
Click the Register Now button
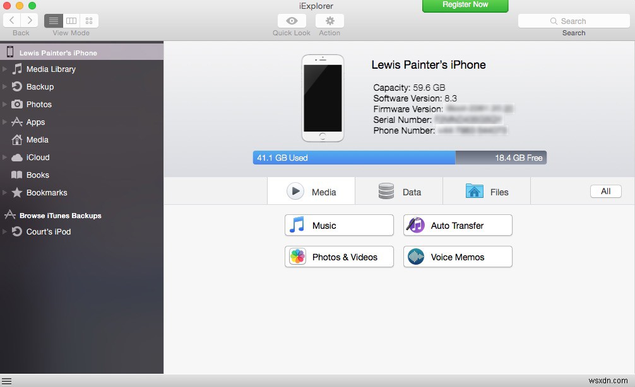(x=465, y=6)
